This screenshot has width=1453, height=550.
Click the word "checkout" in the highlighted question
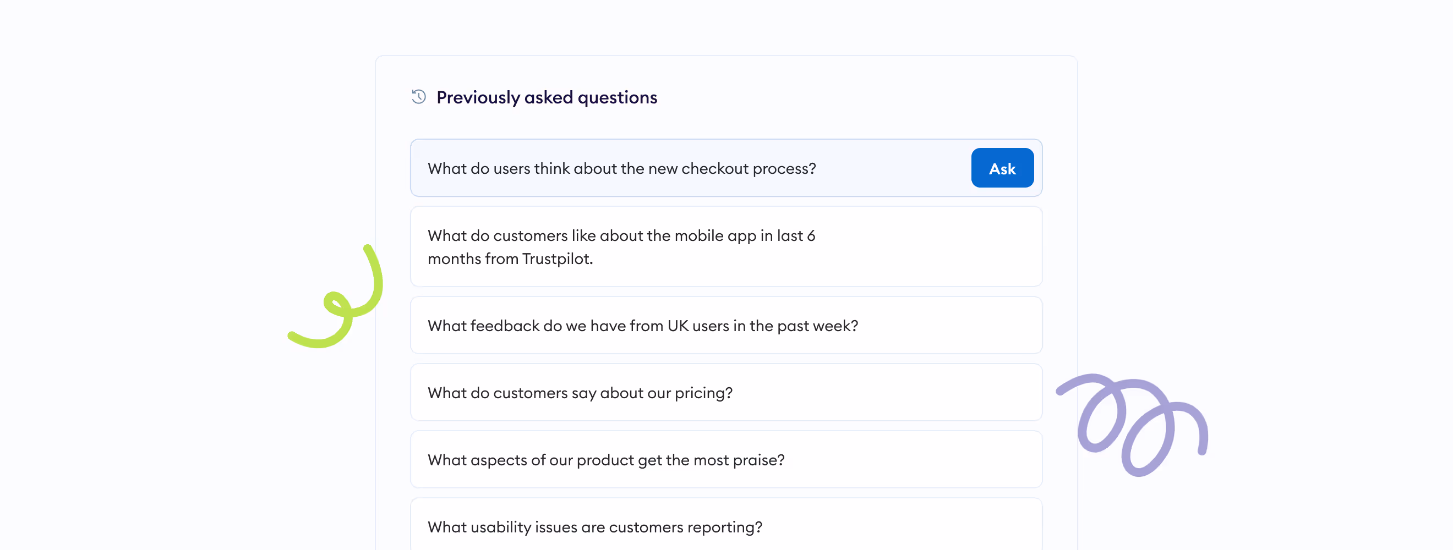pyautogui.click(x=714, y=168)
